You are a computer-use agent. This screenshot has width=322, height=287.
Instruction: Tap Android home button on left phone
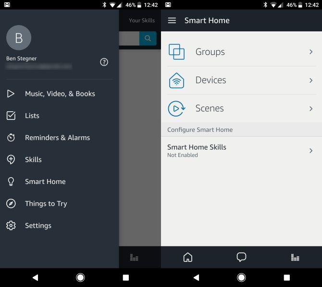[80, 277]
